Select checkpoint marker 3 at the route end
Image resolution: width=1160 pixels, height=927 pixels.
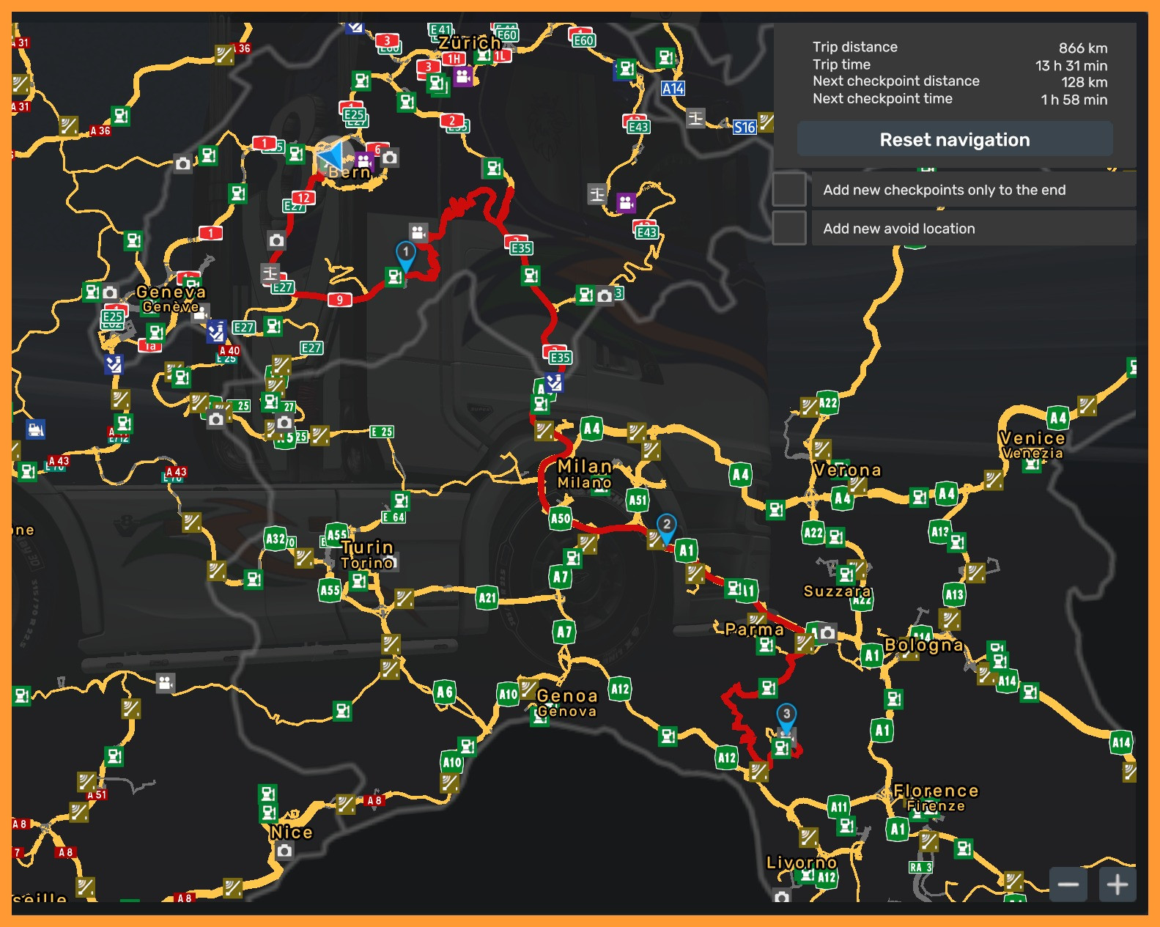click(786, 714)
